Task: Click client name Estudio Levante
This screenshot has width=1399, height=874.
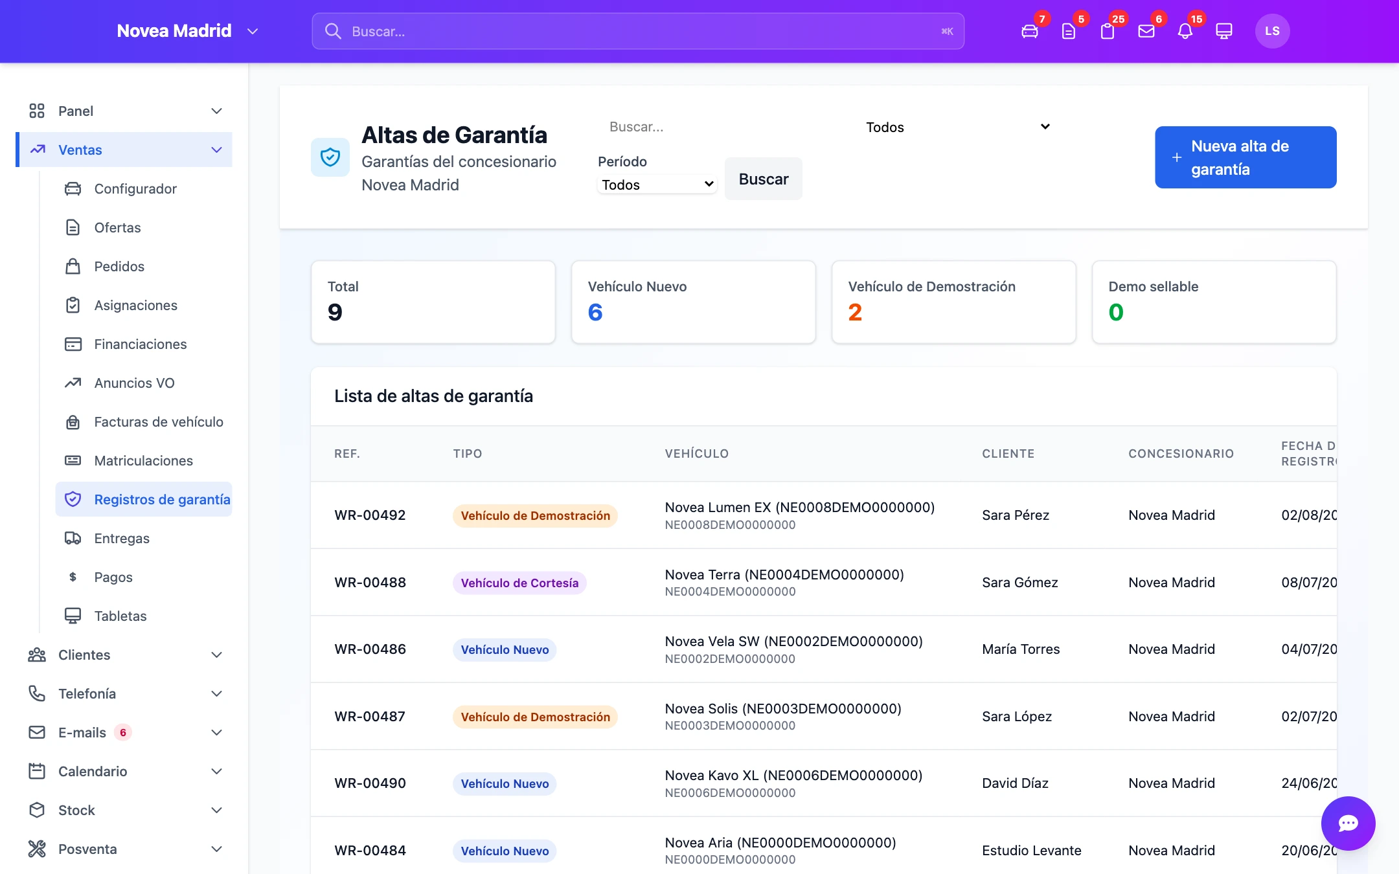Action: 1032,851
